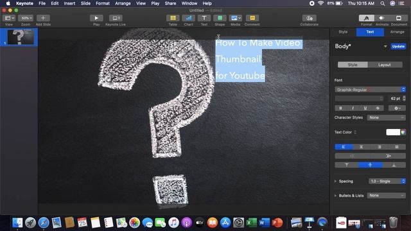Viewport: 411px width, 231px height.
Task: Align text vertically to middle
Action: pos(370,165)
